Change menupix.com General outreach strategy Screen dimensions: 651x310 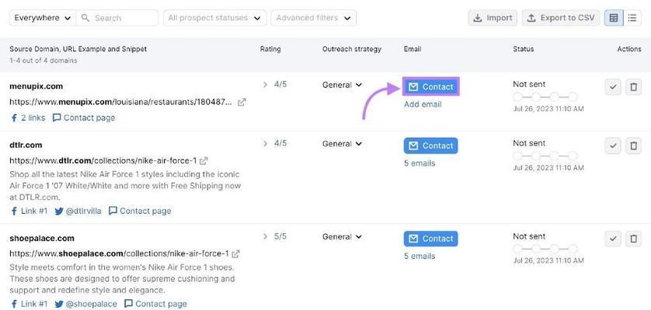pos(342,84)
